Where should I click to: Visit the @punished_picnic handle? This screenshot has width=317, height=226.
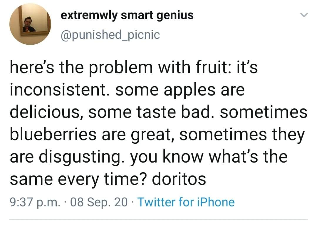(x=110, y=35)
